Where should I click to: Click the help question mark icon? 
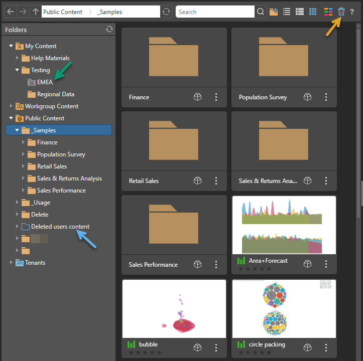pos(352,12)
